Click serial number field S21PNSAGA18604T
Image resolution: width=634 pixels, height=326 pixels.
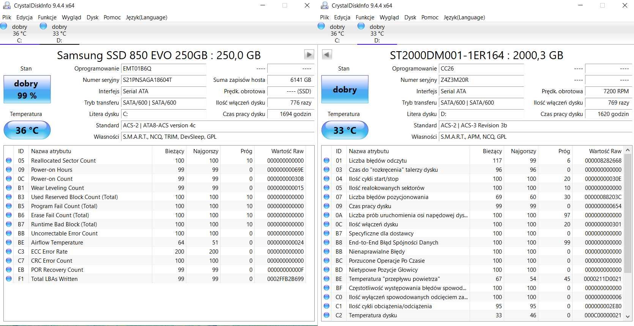tap(164, 80)
